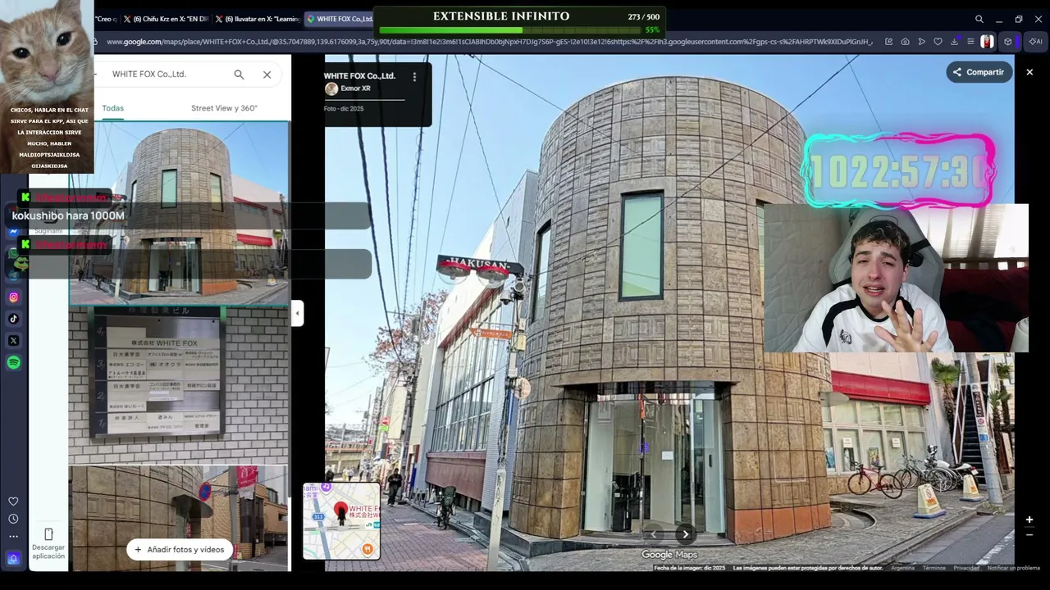Switch to the Street View y 360° tab

click(224, 108)
